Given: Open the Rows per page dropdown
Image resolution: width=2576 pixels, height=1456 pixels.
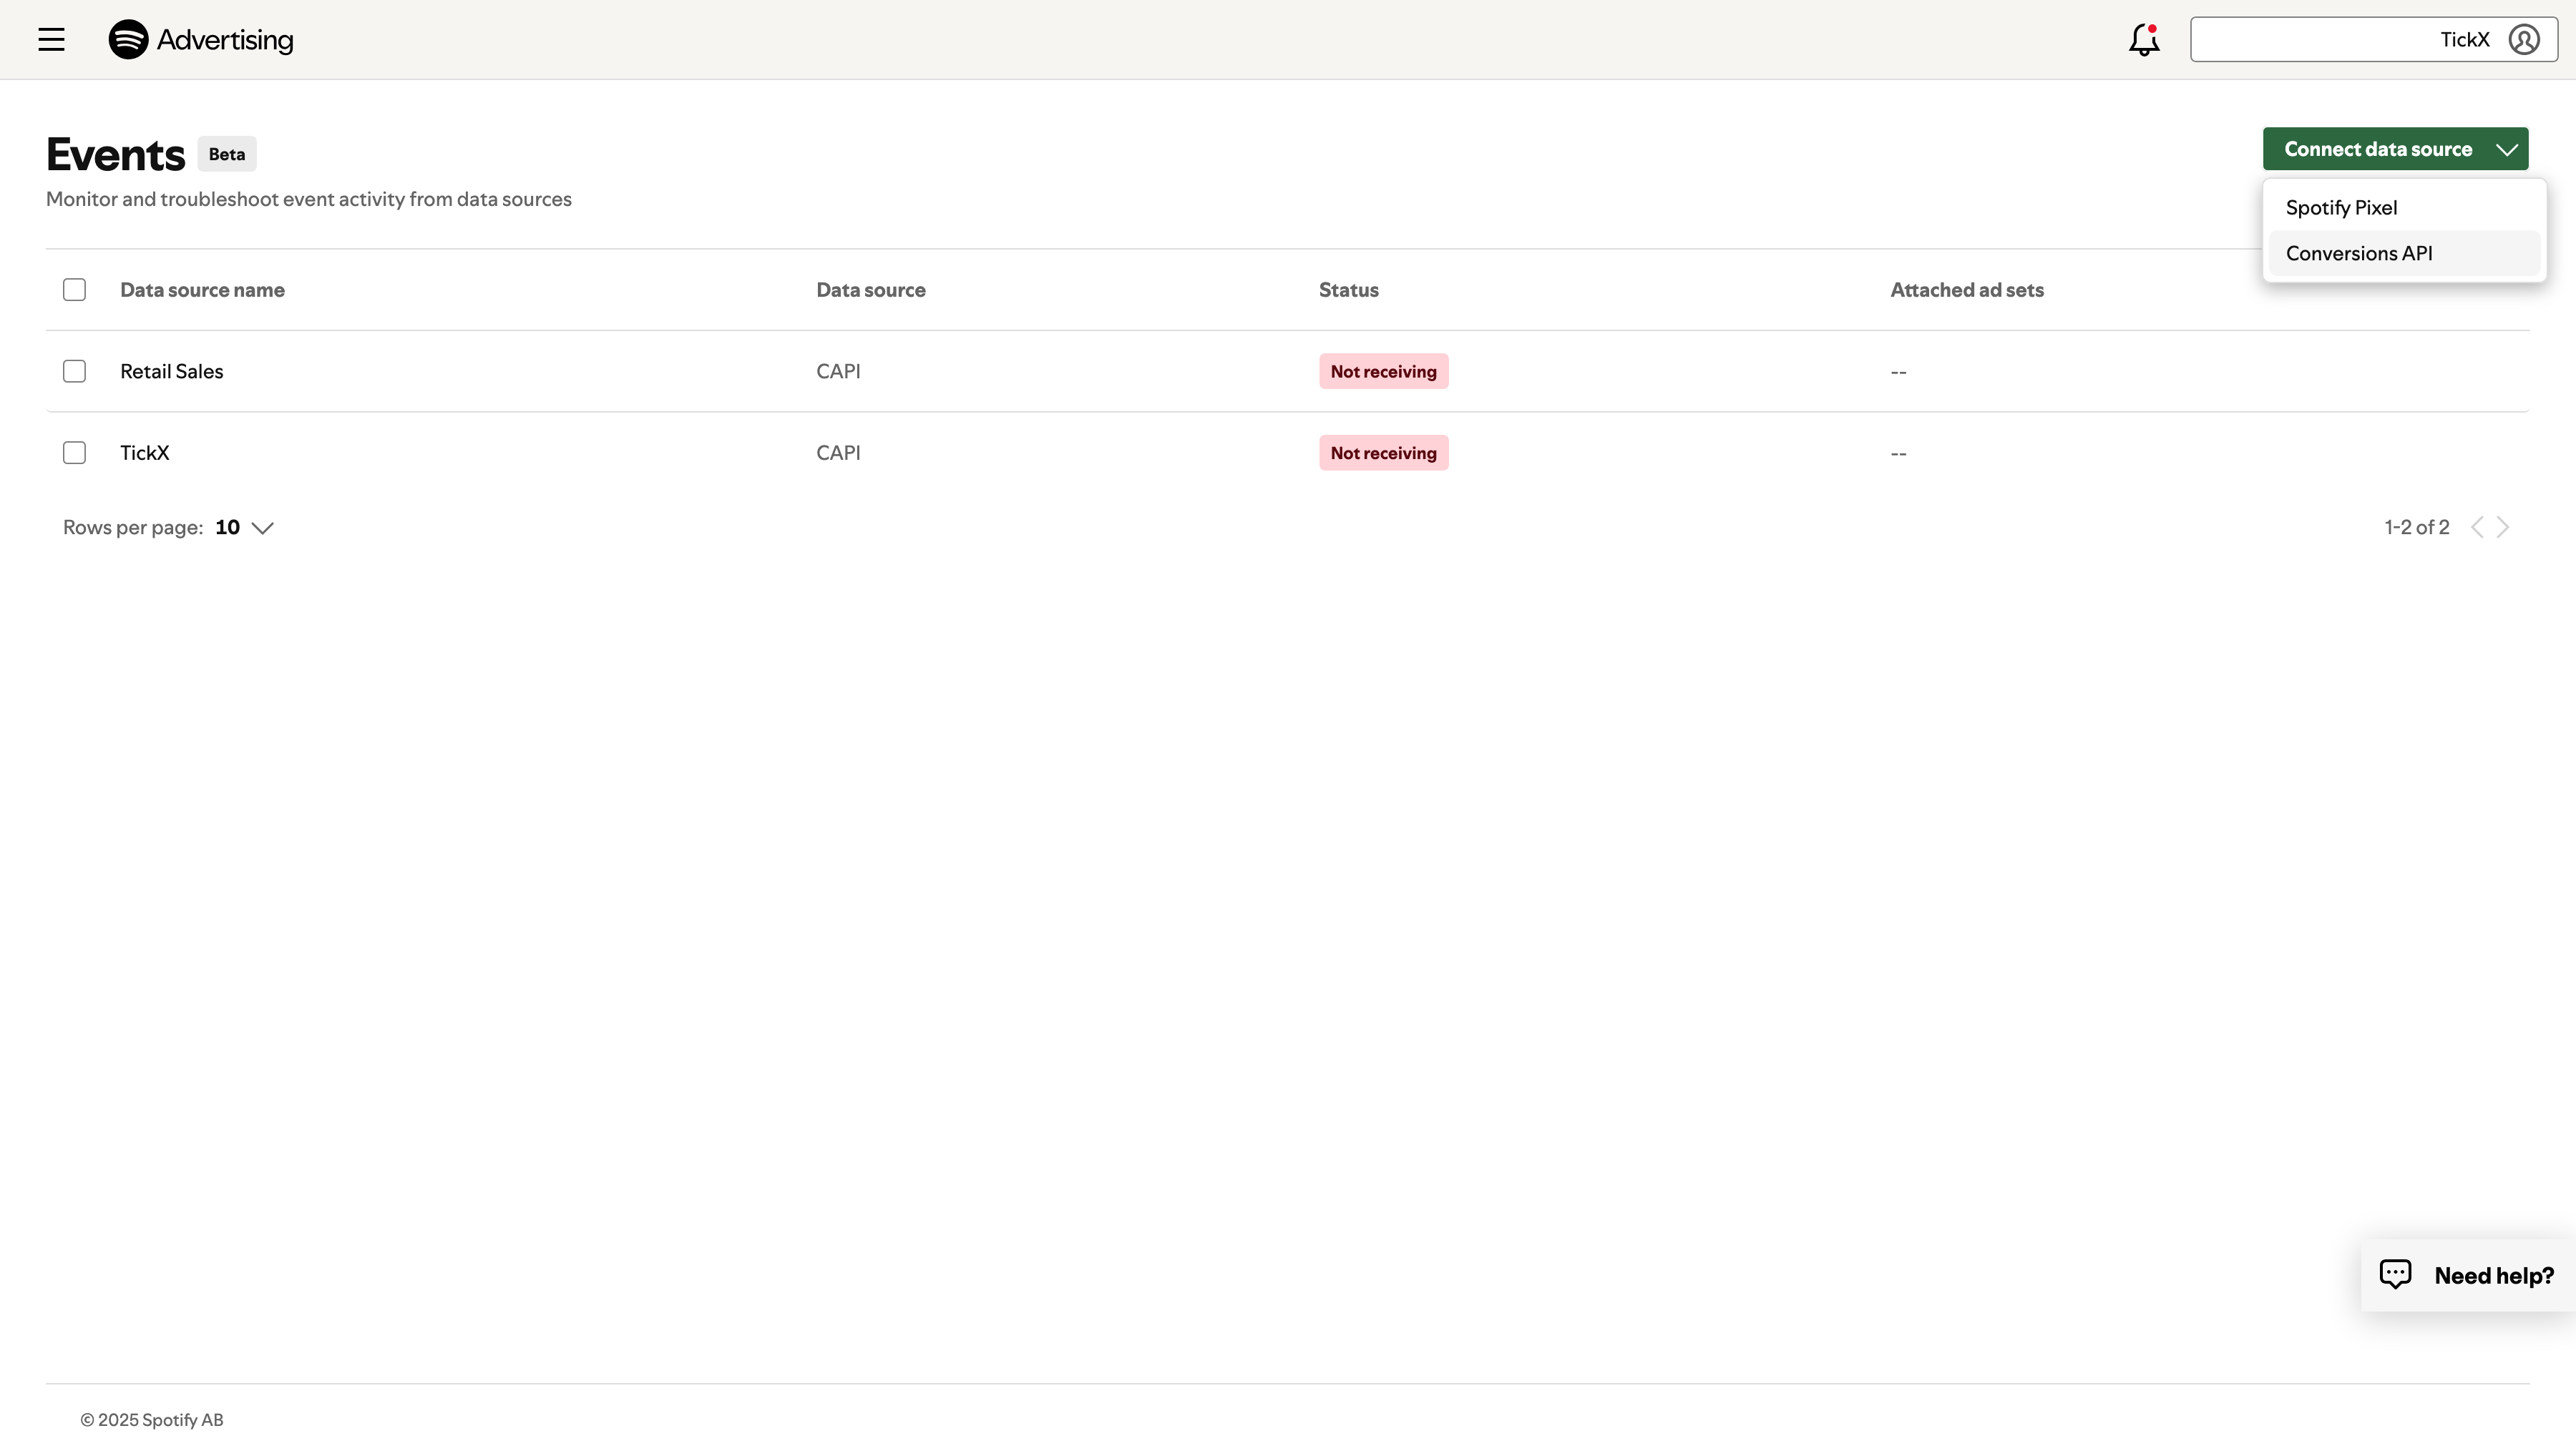Looking at the screenshot, I should coord(243,527).
